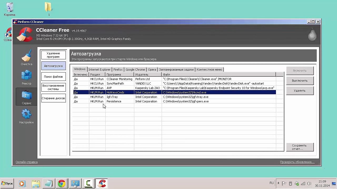Select the IgfxTray startup entry

(174, 97)
